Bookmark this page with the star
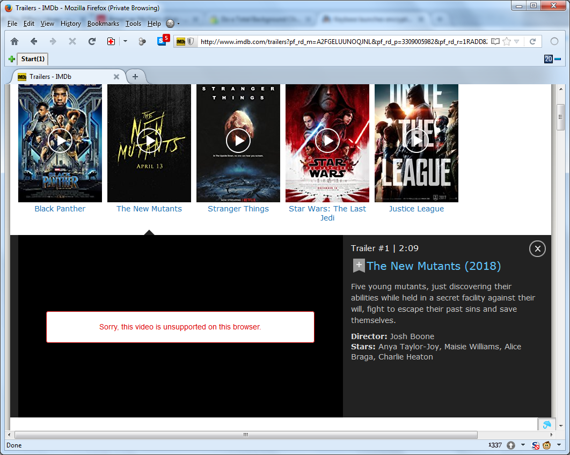The image size is (570, 455). point(506,41)
